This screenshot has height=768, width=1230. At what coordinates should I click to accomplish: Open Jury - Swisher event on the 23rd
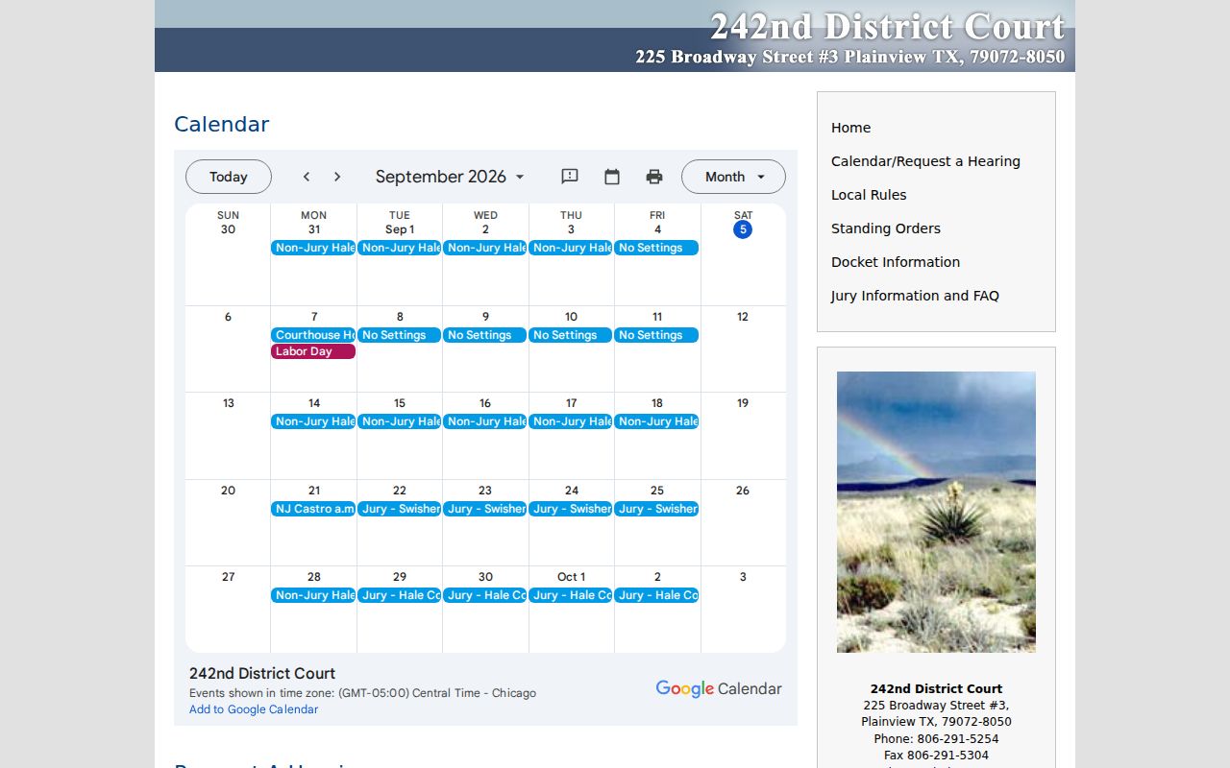(484, 509)
